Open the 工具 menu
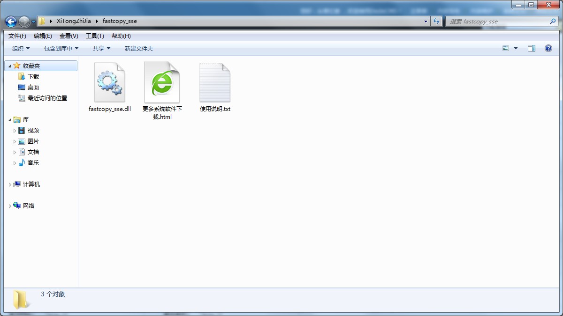Image resolution: width=563 pixels, height=316 pixels. click(95, 36)
